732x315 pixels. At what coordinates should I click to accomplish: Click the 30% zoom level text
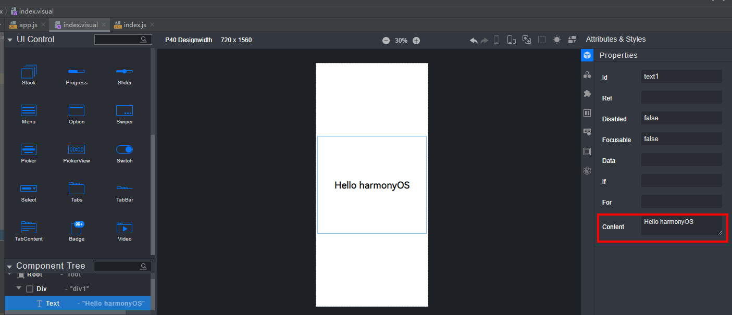401,41
